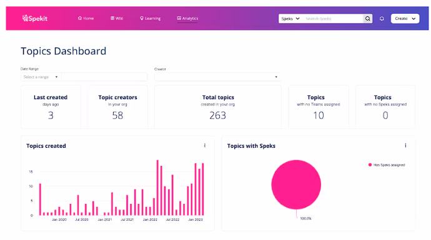Click the Wiki grid icon
This screenshot has height=240, width=431.
pyautogui.click(x=112, y=18)
